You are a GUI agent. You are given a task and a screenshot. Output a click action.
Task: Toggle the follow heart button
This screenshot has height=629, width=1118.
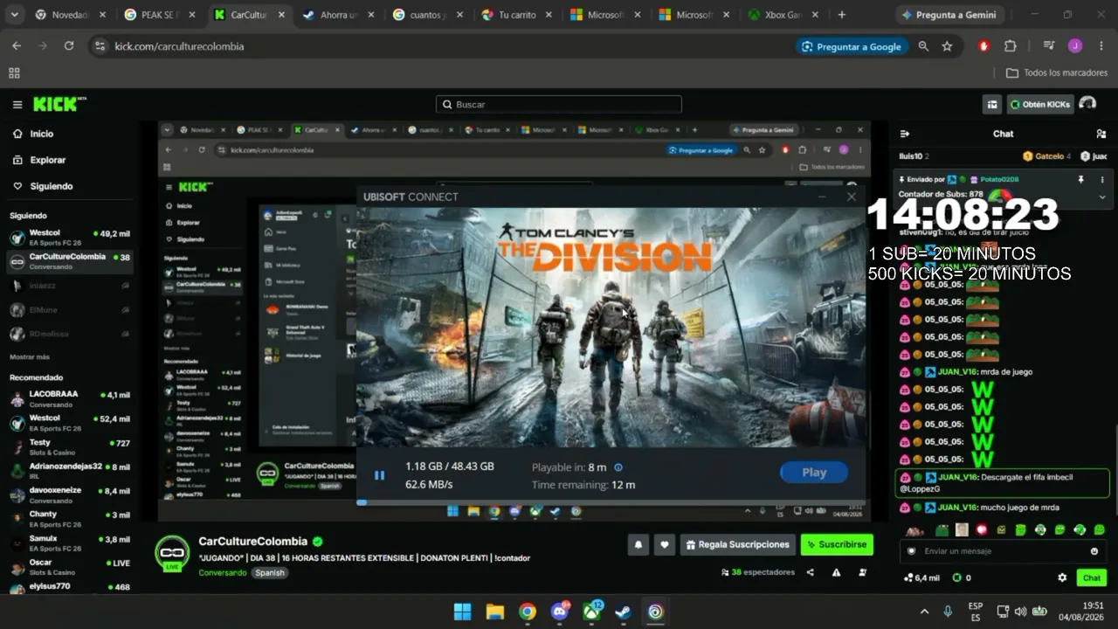[x=665, y=544]
